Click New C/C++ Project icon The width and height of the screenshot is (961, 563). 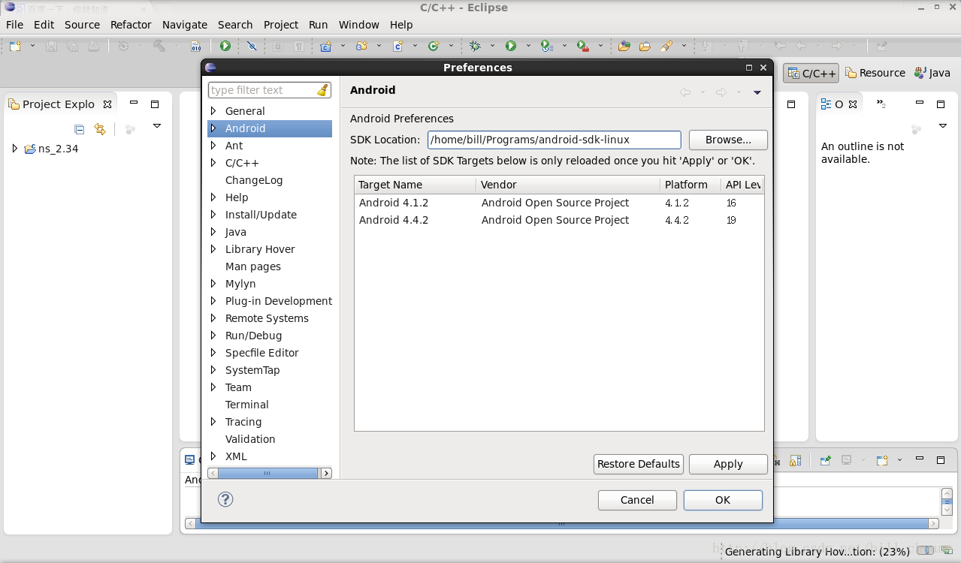326,47
